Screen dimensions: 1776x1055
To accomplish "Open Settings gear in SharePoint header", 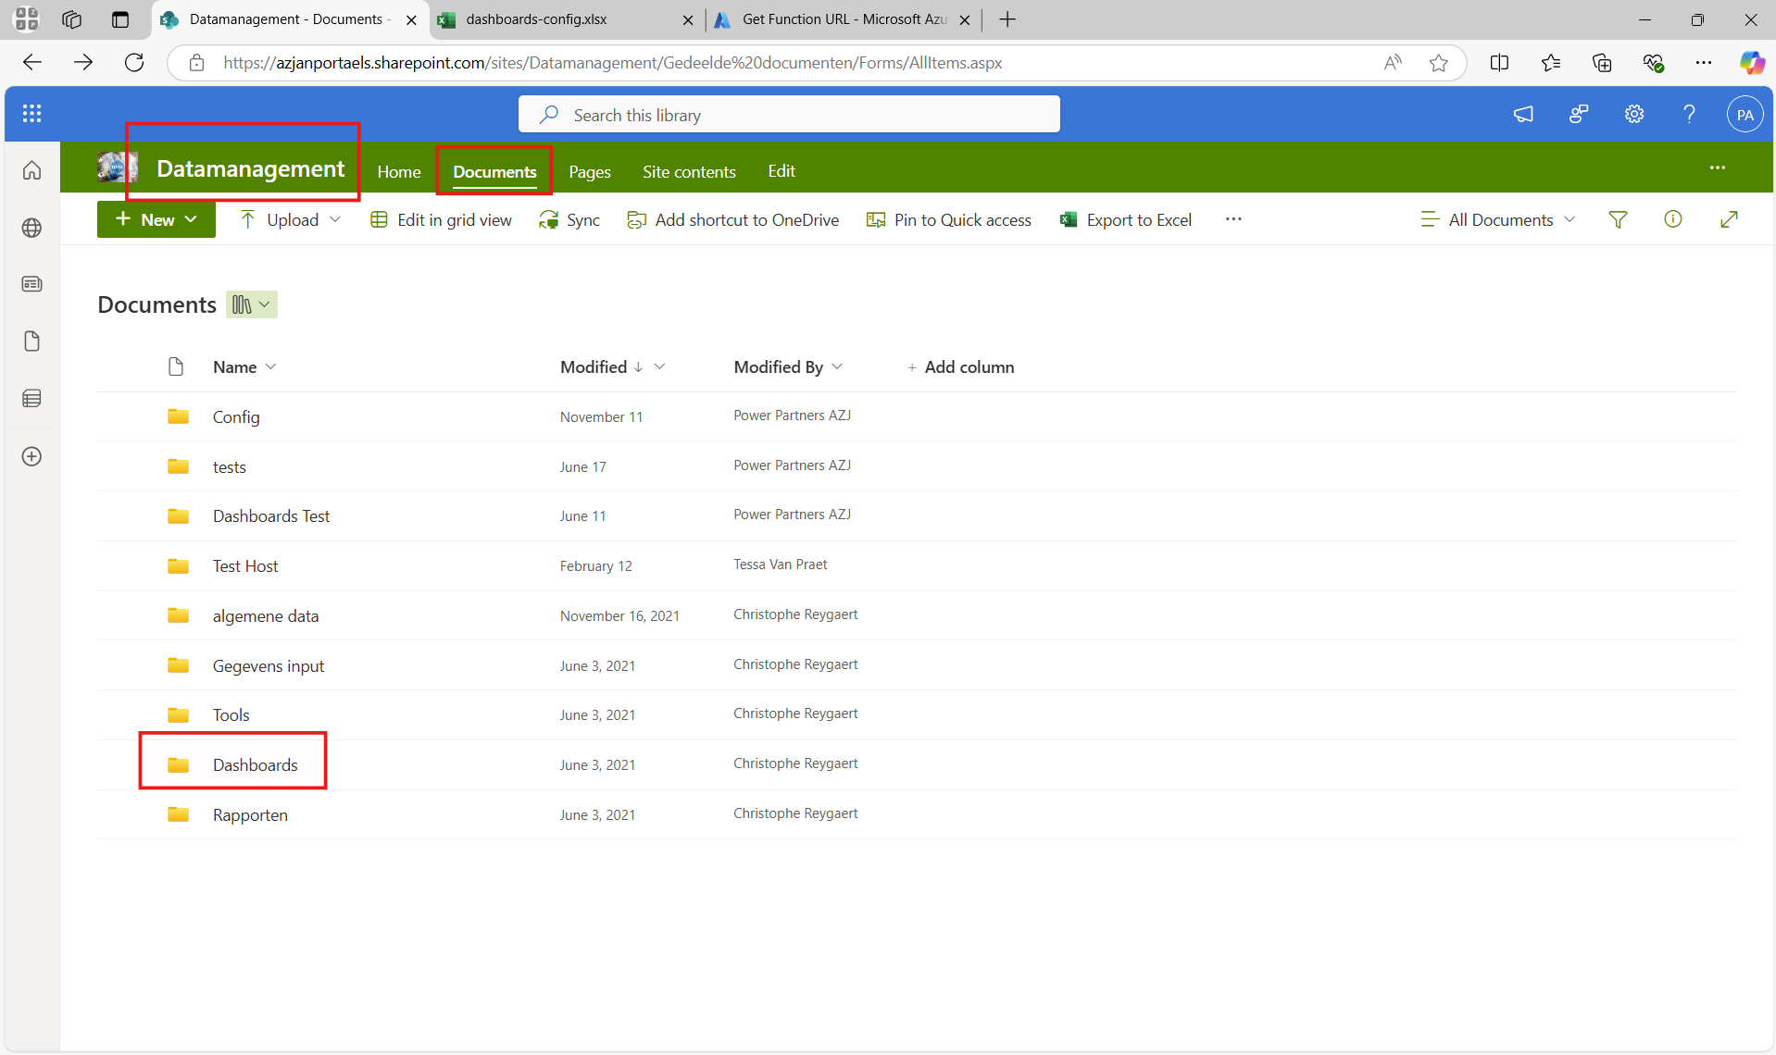I will coord(1634,115).
